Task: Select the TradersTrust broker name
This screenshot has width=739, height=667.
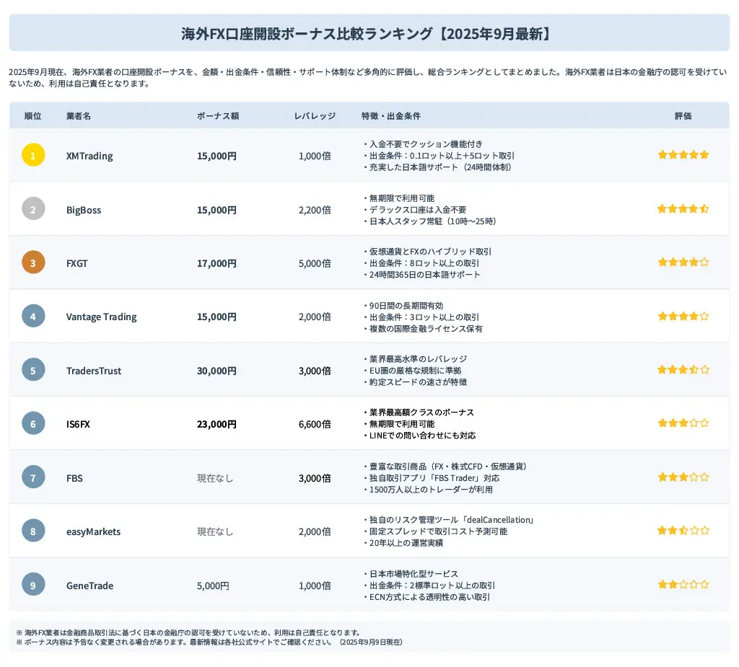Action: 93,371
